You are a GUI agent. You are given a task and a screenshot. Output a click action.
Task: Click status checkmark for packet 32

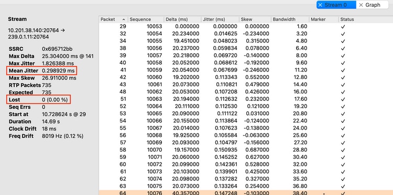[x=343, y=34]
